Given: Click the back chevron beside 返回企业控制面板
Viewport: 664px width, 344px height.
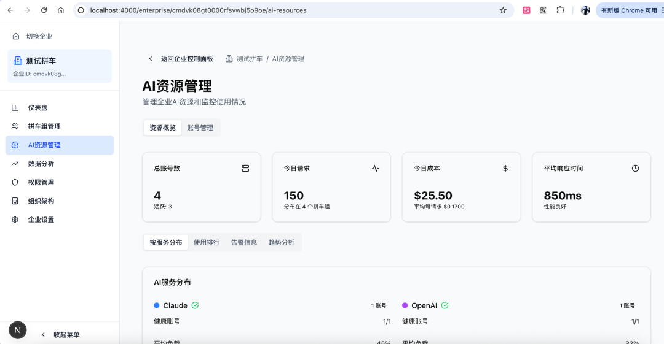Looking at the screenshot, I should [151, 59].
